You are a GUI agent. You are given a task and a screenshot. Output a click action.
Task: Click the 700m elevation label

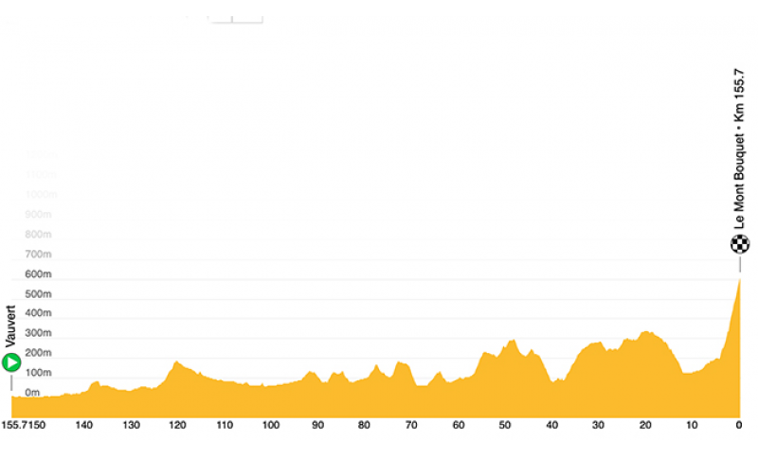tap(38, 255)
